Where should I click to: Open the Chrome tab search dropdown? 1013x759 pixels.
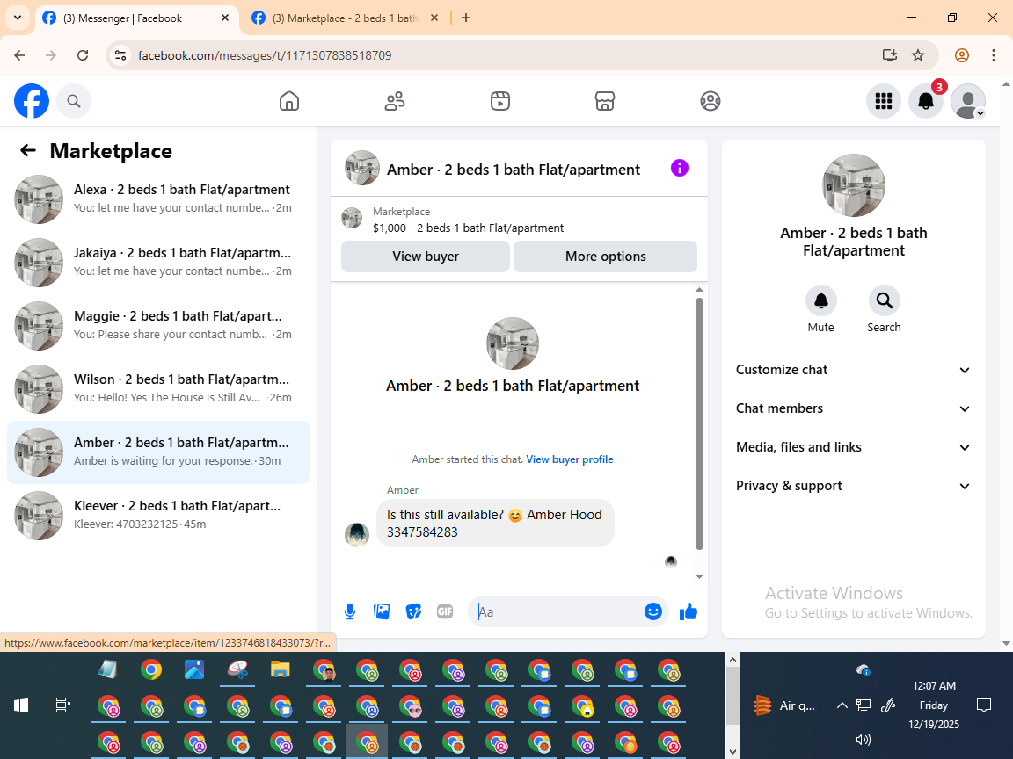(x=18, y=18)
